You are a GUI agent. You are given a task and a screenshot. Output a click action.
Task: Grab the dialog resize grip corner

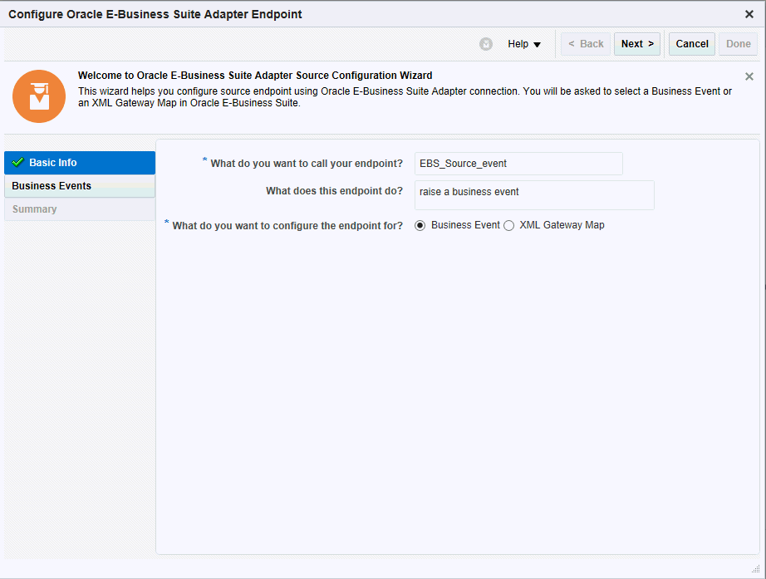(x=755, y=569)
